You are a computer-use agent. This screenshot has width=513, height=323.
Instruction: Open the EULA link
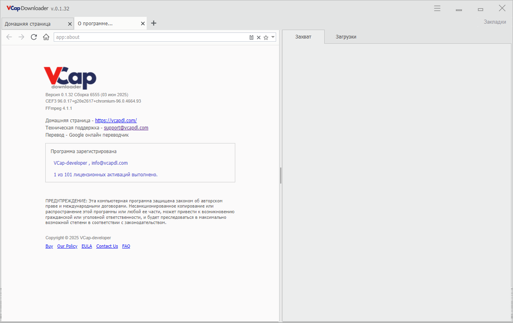87,246
